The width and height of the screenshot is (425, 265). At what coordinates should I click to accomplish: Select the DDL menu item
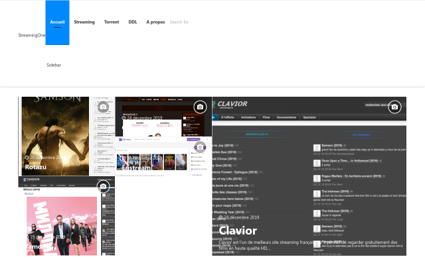133,22
